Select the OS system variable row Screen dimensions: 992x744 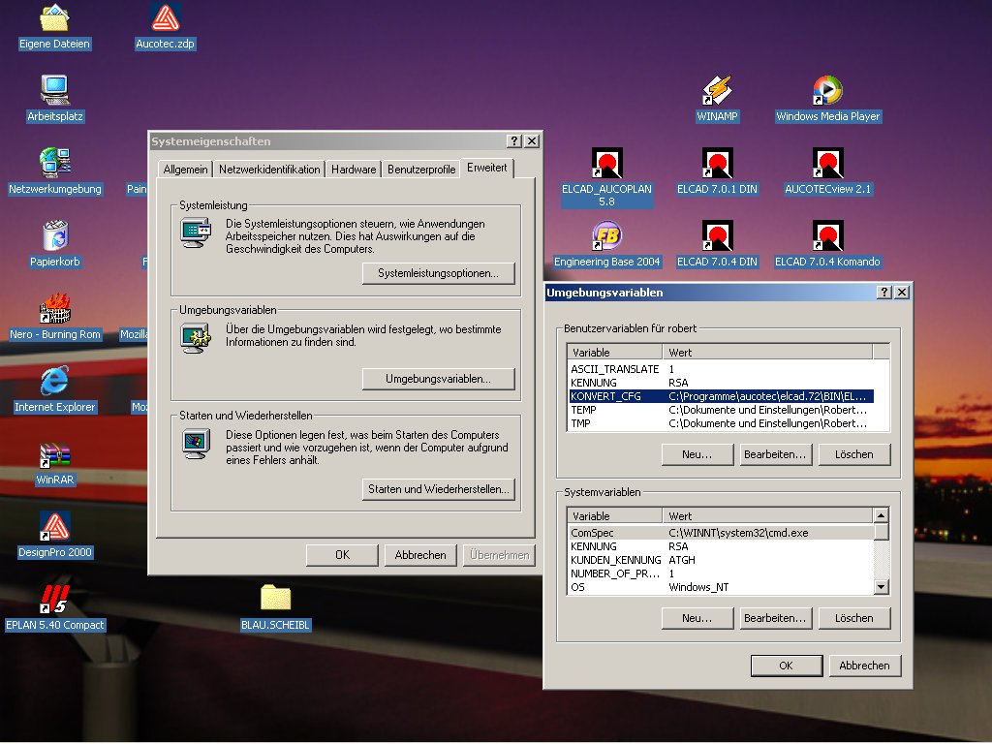[x=721, y=587]
